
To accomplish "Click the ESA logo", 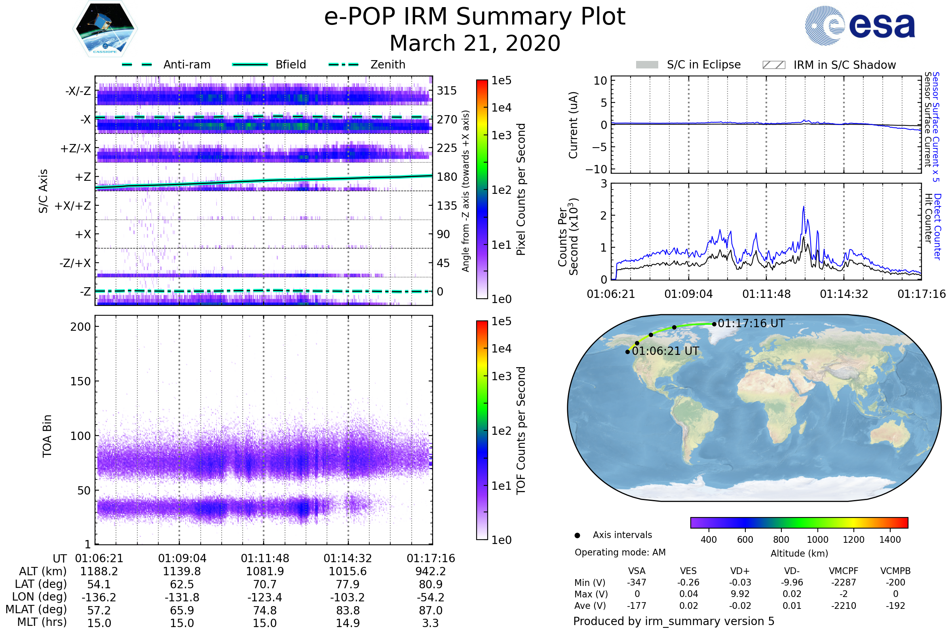I will coord(860,25).
